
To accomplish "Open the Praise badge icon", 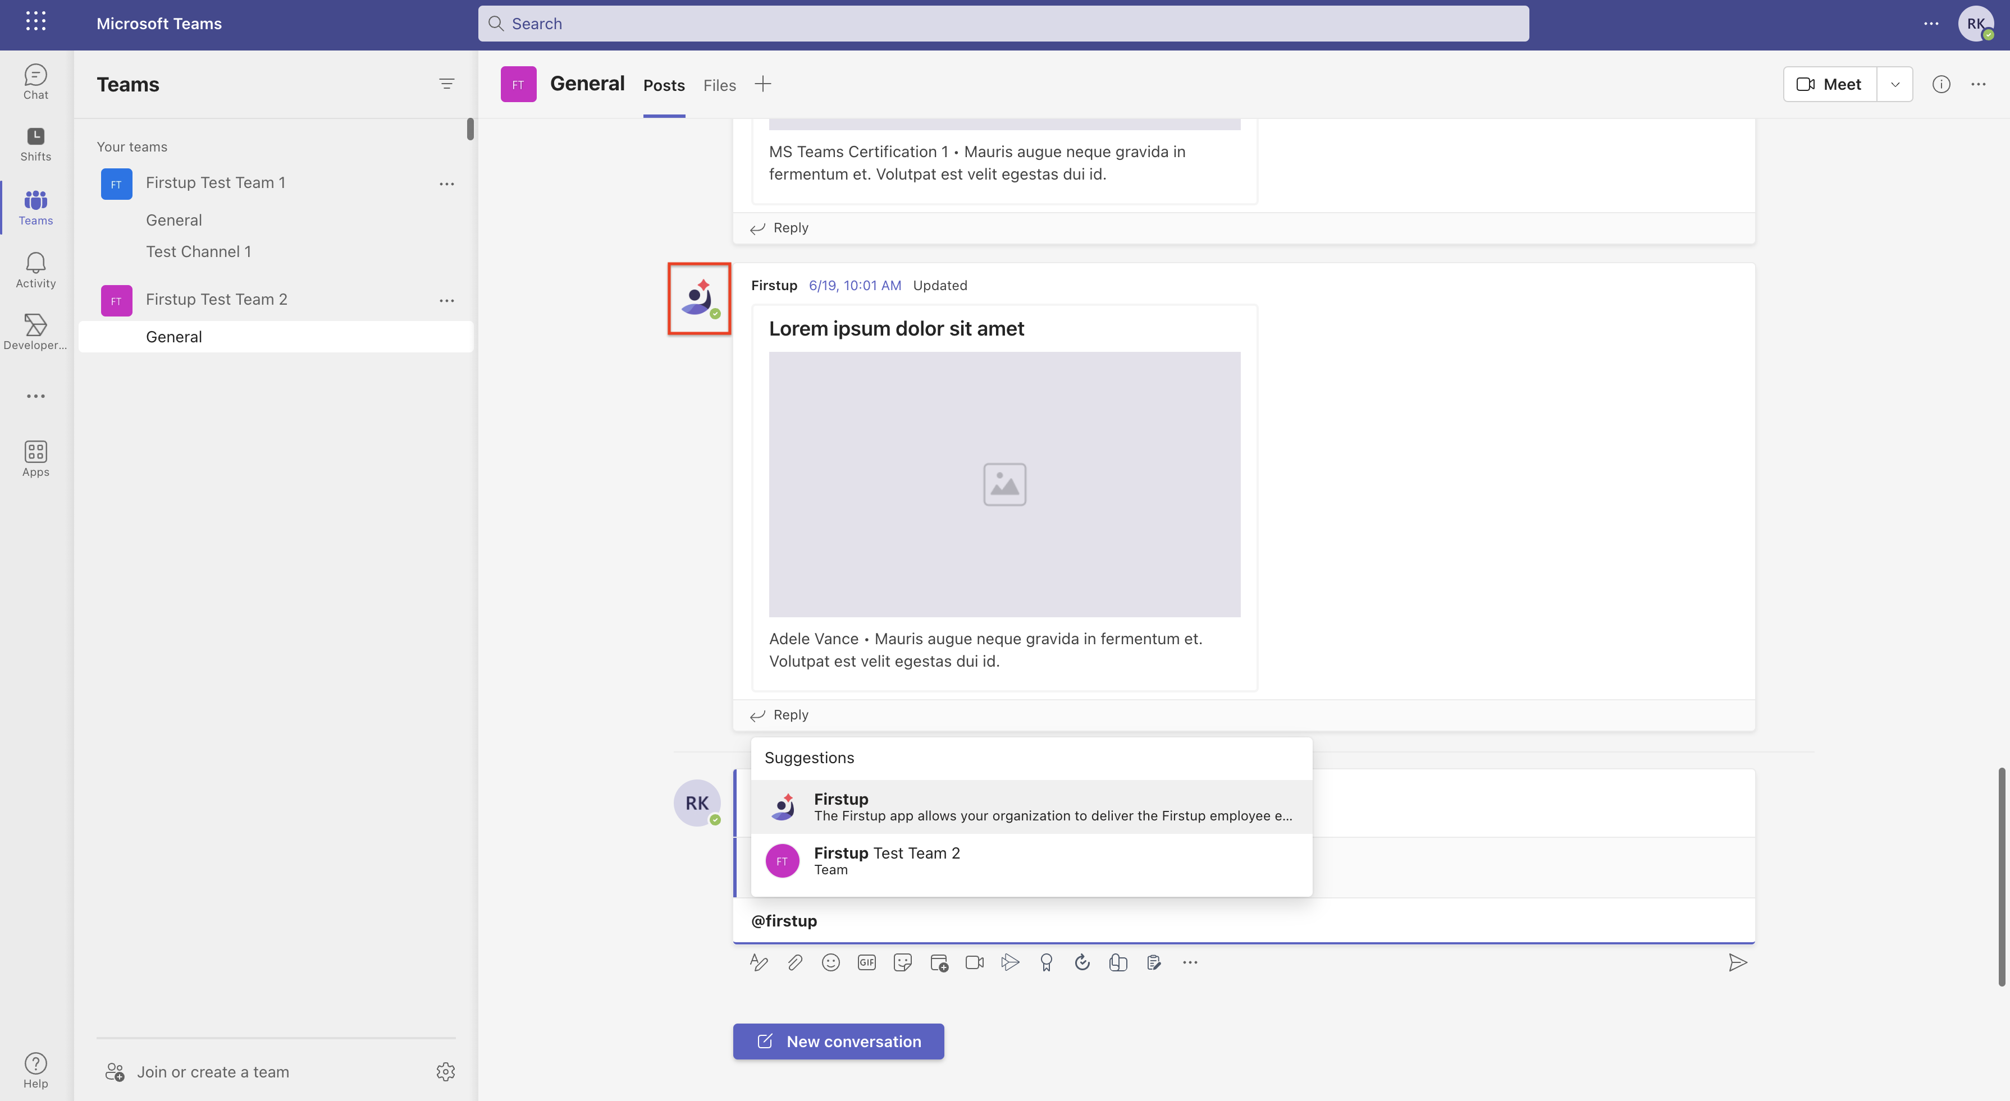I will pyautogui.click(x=1047, y=962).
